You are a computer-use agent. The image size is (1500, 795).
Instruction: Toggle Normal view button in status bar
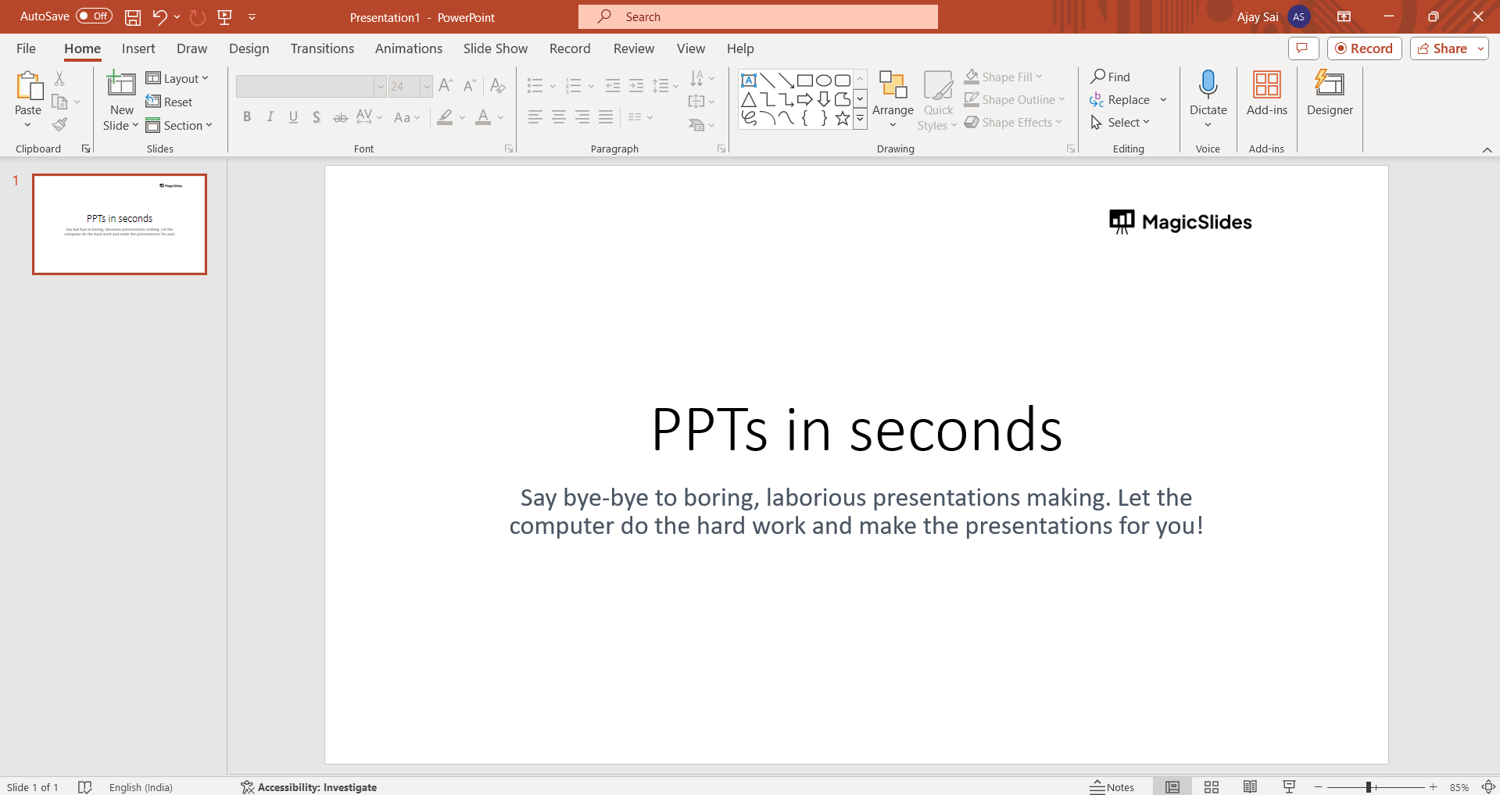(x=1172, y=787)
